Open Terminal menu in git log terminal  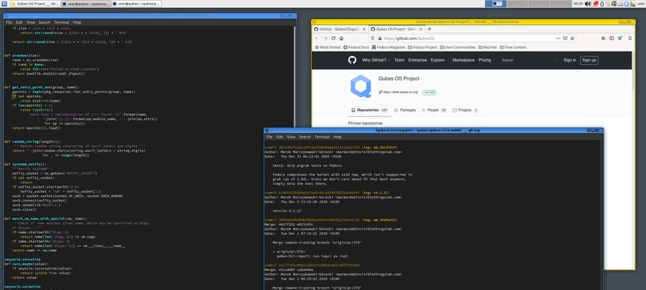322,137
